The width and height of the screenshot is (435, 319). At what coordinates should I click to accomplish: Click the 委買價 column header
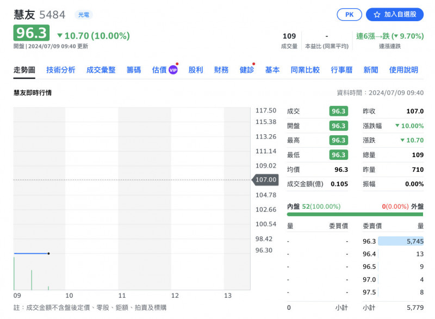(338, 226)
